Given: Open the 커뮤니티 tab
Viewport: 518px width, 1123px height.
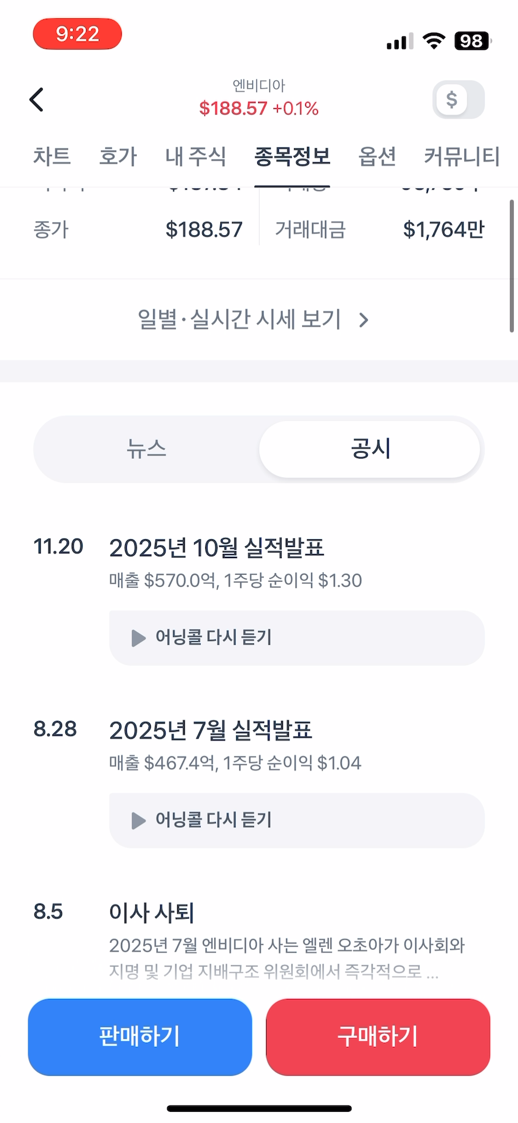Looking at the screenshot, I should (461, 156).
